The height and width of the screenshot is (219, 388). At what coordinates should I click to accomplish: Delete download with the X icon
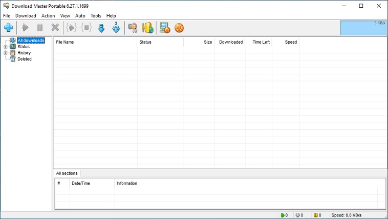coord(55,28)
